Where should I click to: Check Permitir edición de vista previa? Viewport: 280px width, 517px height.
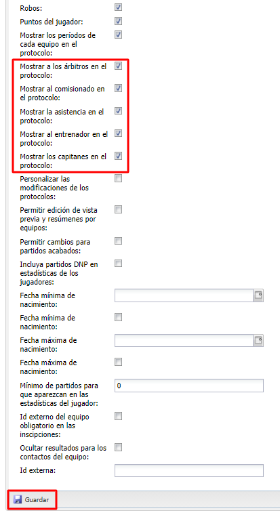(x=118, y=209)
